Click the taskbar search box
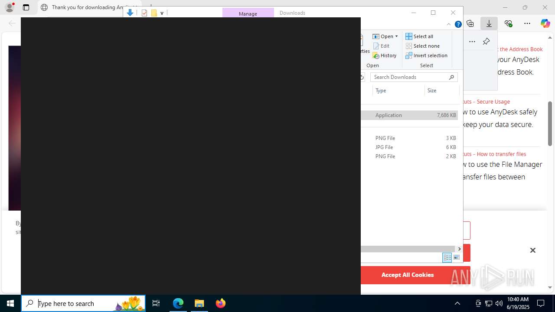 click(83, 303)
